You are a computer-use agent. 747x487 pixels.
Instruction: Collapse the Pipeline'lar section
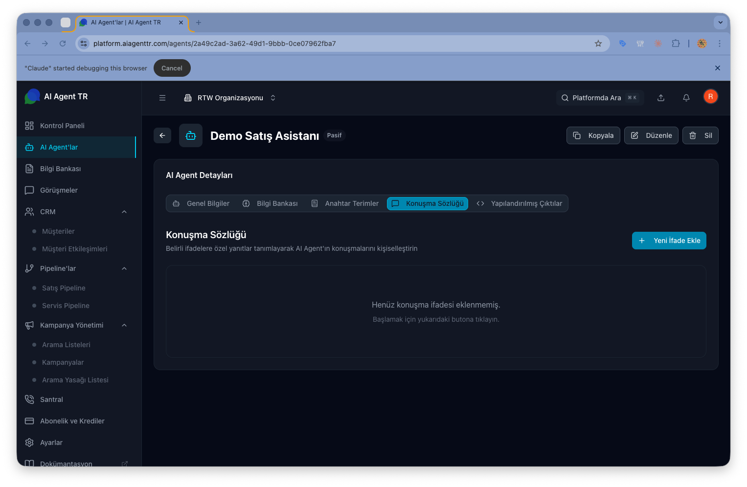click(124, 268)
